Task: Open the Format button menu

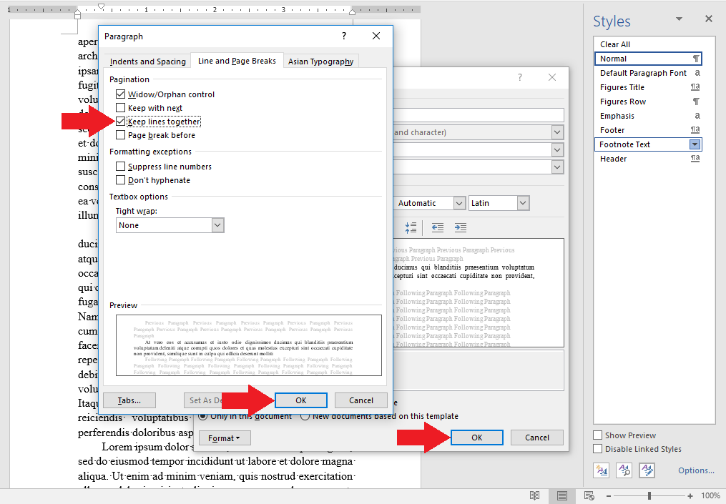Action: tap(225, 438)
